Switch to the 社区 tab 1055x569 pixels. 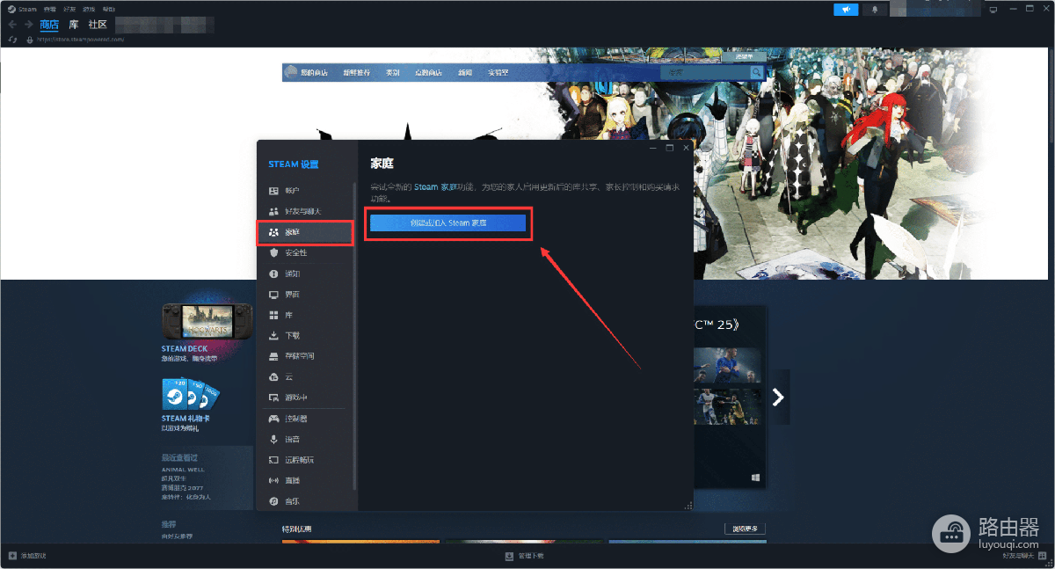98,25
